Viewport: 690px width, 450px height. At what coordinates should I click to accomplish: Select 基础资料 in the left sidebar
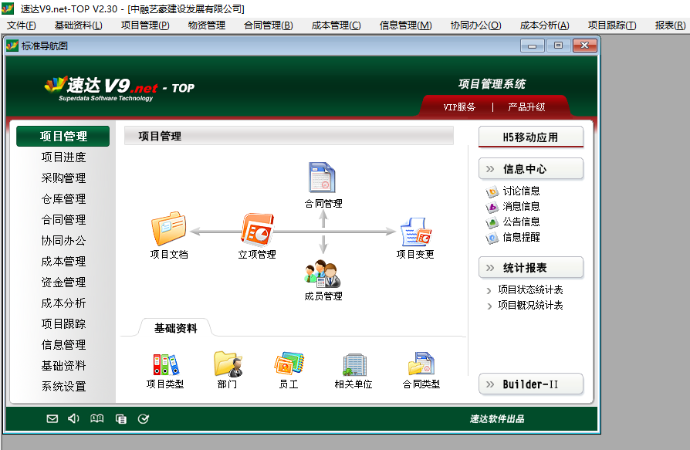63,366
